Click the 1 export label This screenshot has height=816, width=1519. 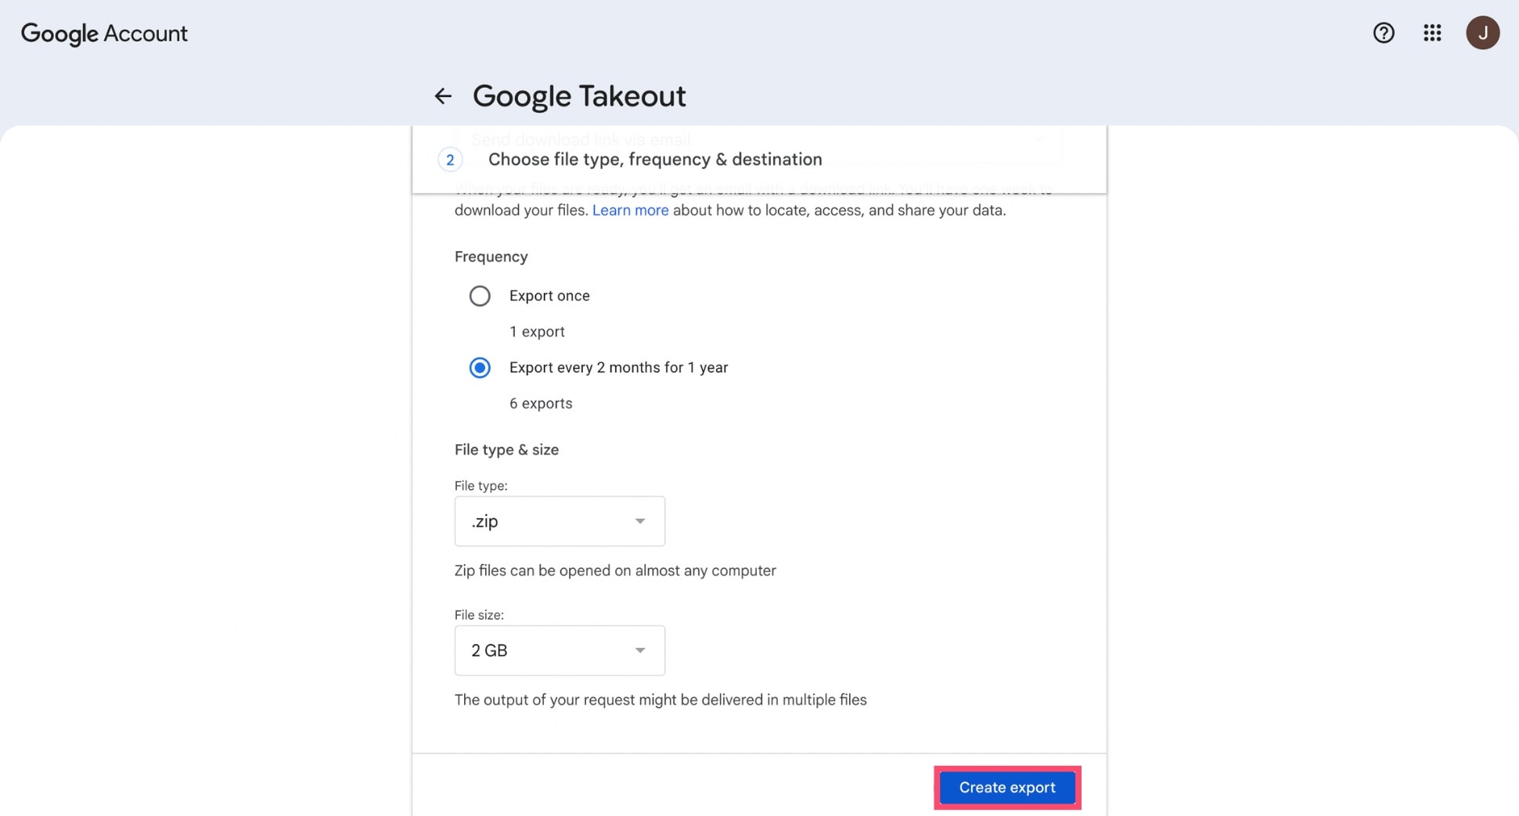coord(537,331)
